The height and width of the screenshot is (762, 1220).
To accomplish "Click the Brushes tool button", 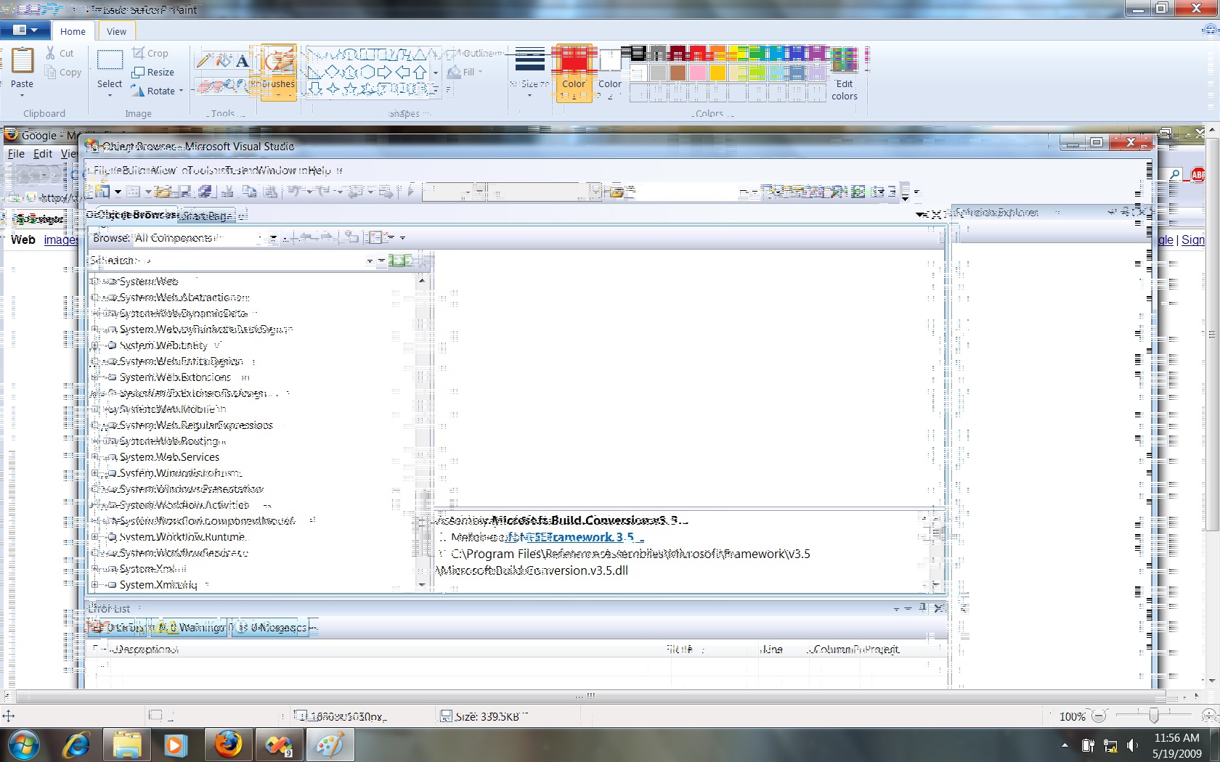I will [279, 71].
